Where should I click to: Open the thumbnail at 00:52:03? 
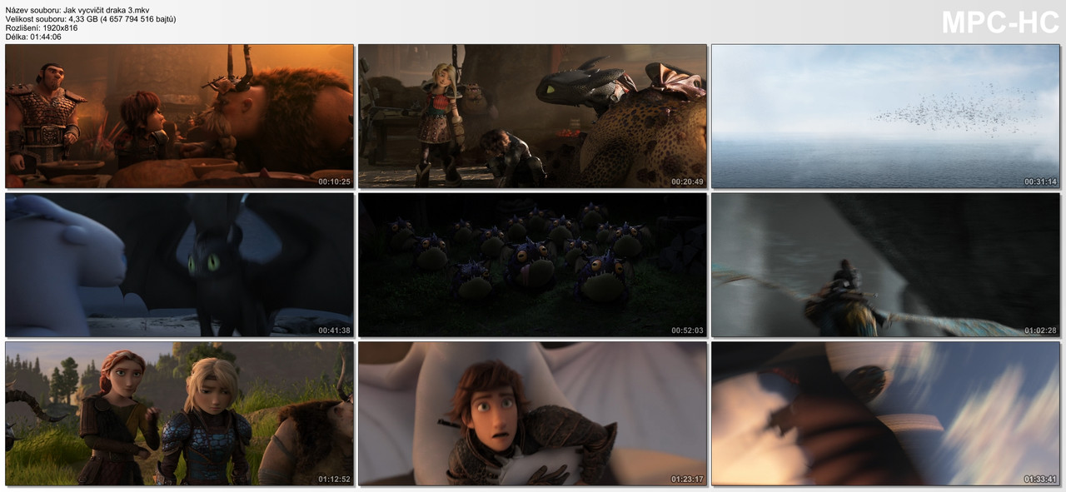pyautogui.click(x=532, y=265)
